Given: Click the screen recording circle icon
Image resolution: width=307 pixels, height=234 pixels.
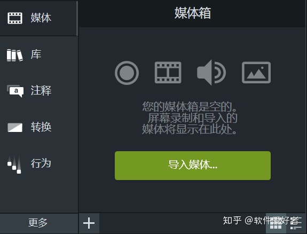Looking at the screenshot, I should tap(127, 73).
